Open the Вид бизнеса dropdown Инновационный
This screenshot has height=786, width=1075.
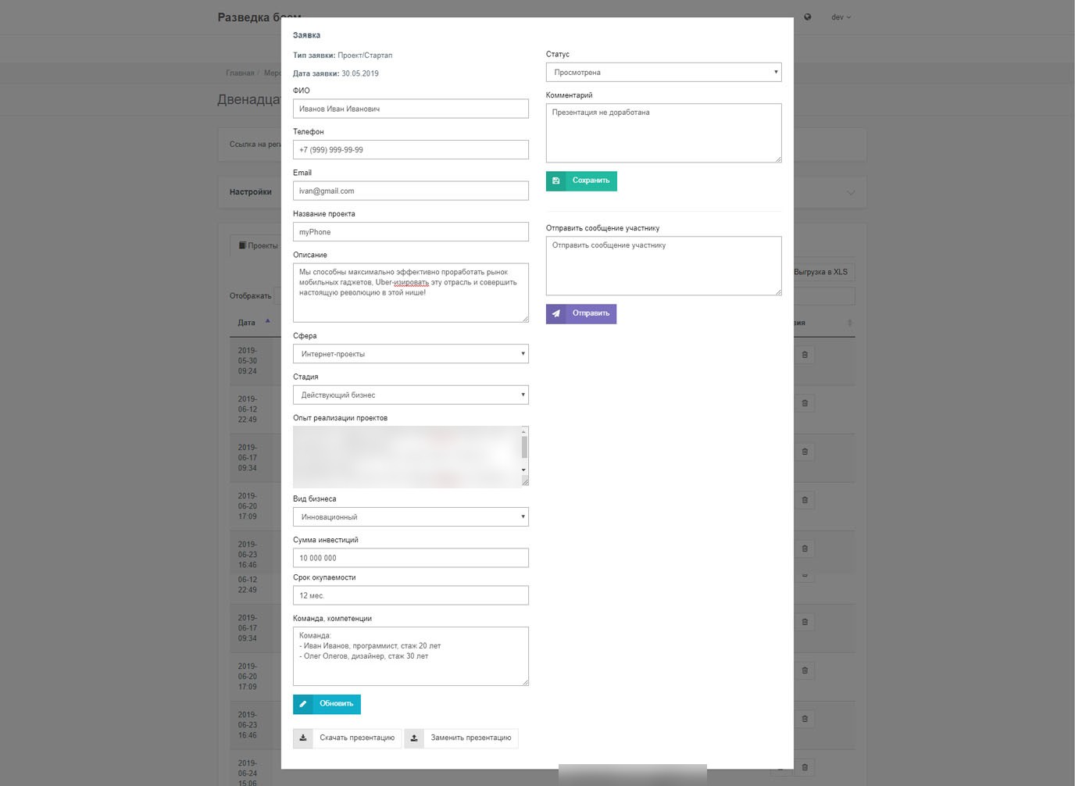[411, 516]
